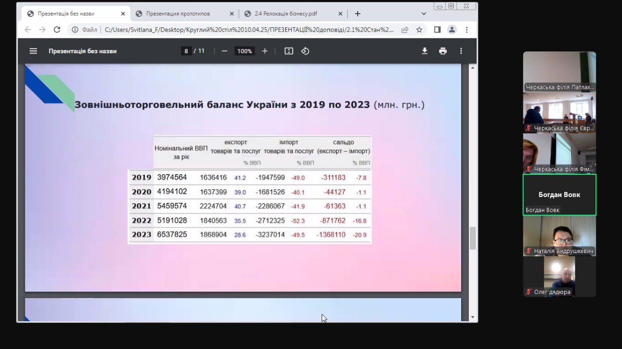The width and height of the screenshot is (622, 349).
Task: Select Наталія Андрушкевич participant video tile
Action: click(559, 235)
